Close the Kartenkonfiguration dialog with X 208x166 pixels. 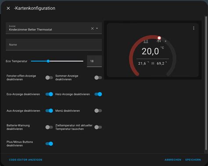pyautogui.click(x=8, y=8)
